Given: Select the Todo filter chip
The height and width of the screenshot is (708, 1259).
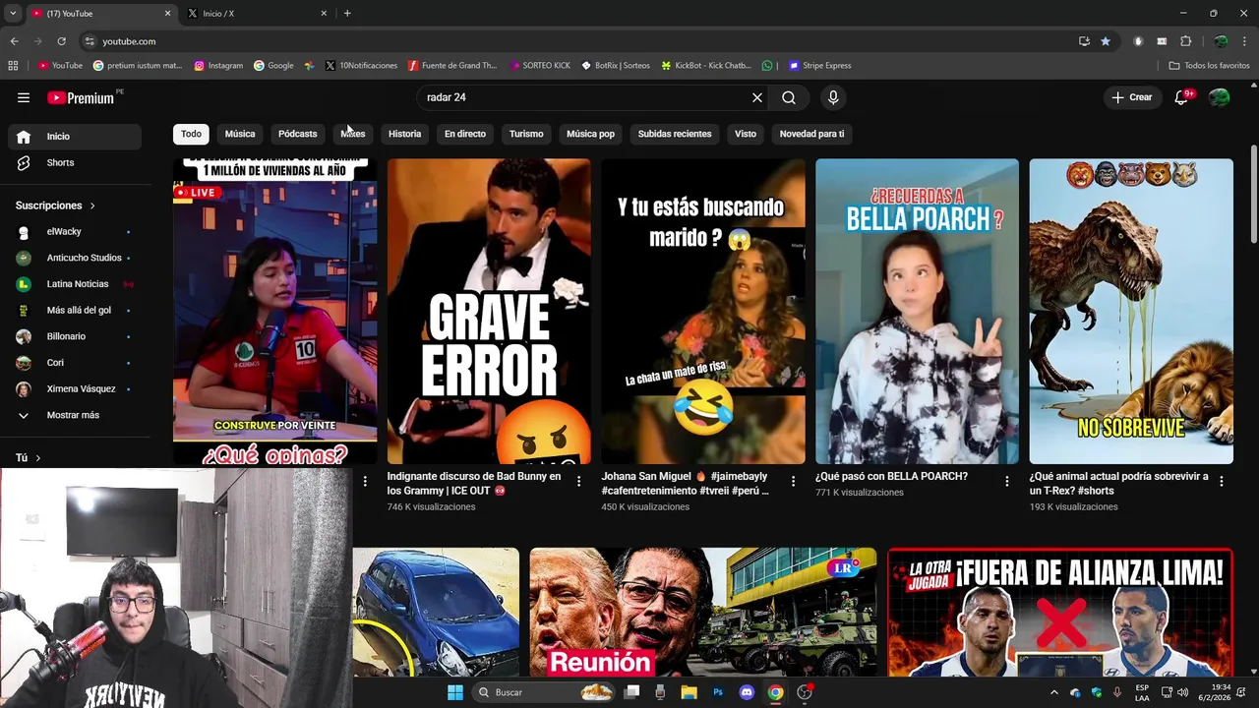Looking at the screenshot, I should (191, 134).
